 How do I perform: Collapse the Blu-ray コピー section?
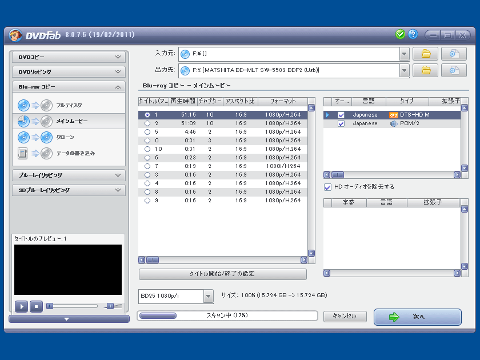click(x=69, y=87)
